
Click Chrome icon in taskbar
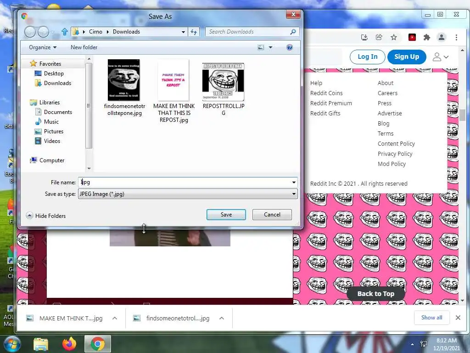98,344
